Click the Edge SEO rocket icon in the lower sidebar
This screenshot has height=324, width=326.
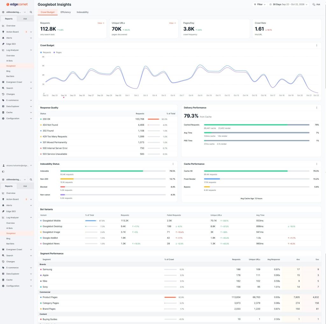3,211
